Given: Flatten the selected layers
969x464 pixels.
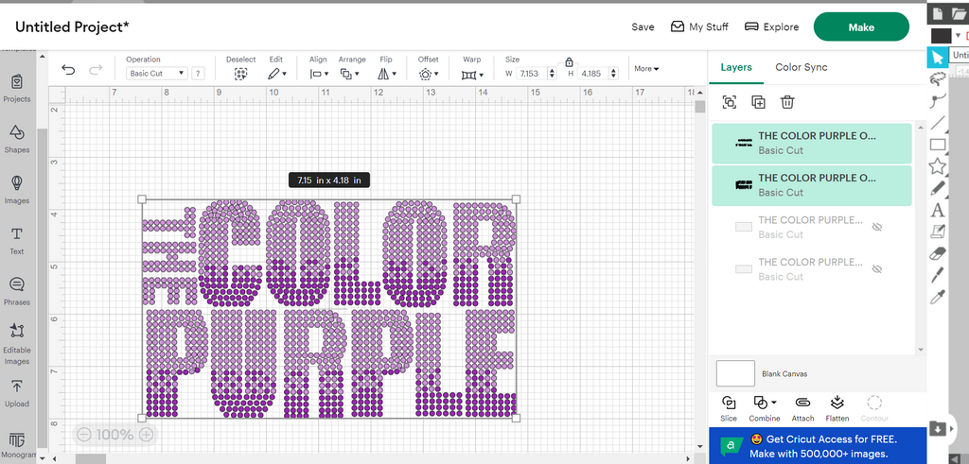Looking at the screenshot, I should (837, 408).
